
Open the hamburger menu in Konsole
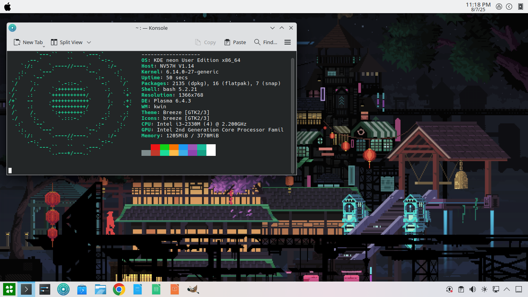pos(288,42)
